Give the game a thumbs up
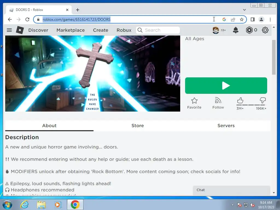The image size is (280, 210). coord(240,100)
